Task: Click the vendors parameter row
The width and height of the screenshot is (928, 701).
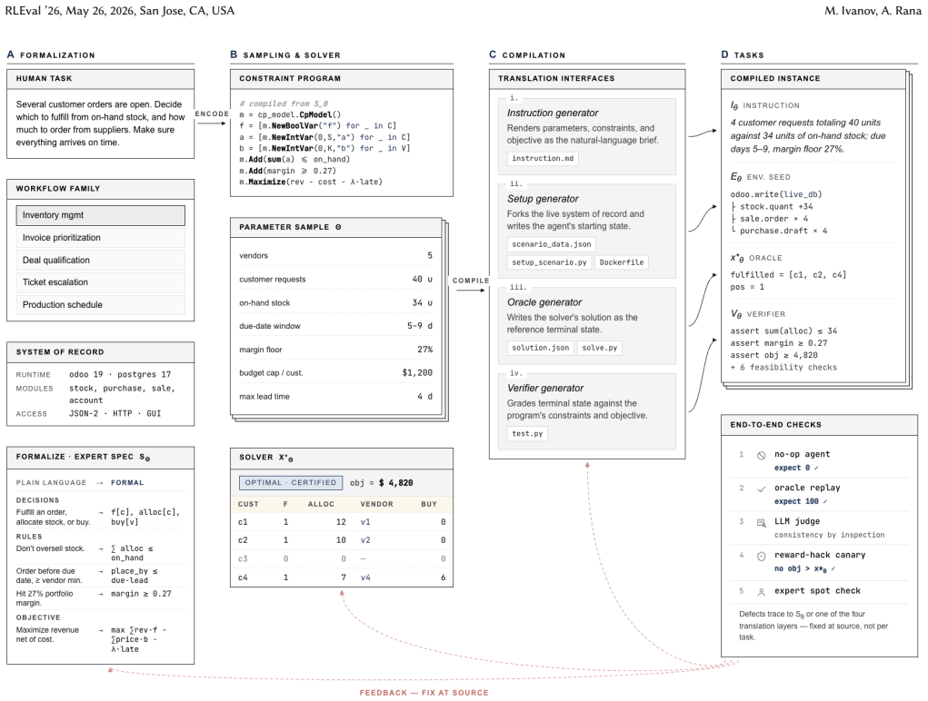Action: [335, 255]
